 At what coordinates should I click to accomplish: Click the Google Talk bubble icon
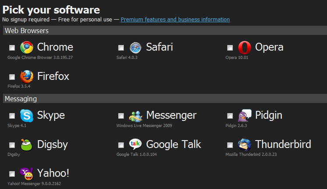[x=135, y=144]
